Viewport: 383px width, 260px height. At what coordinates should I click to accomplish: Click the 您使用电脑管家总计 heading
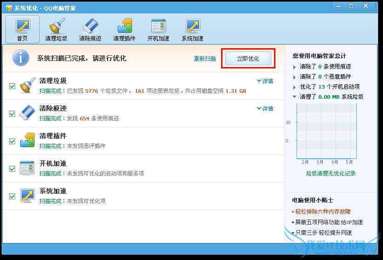(x=319, y=56)
